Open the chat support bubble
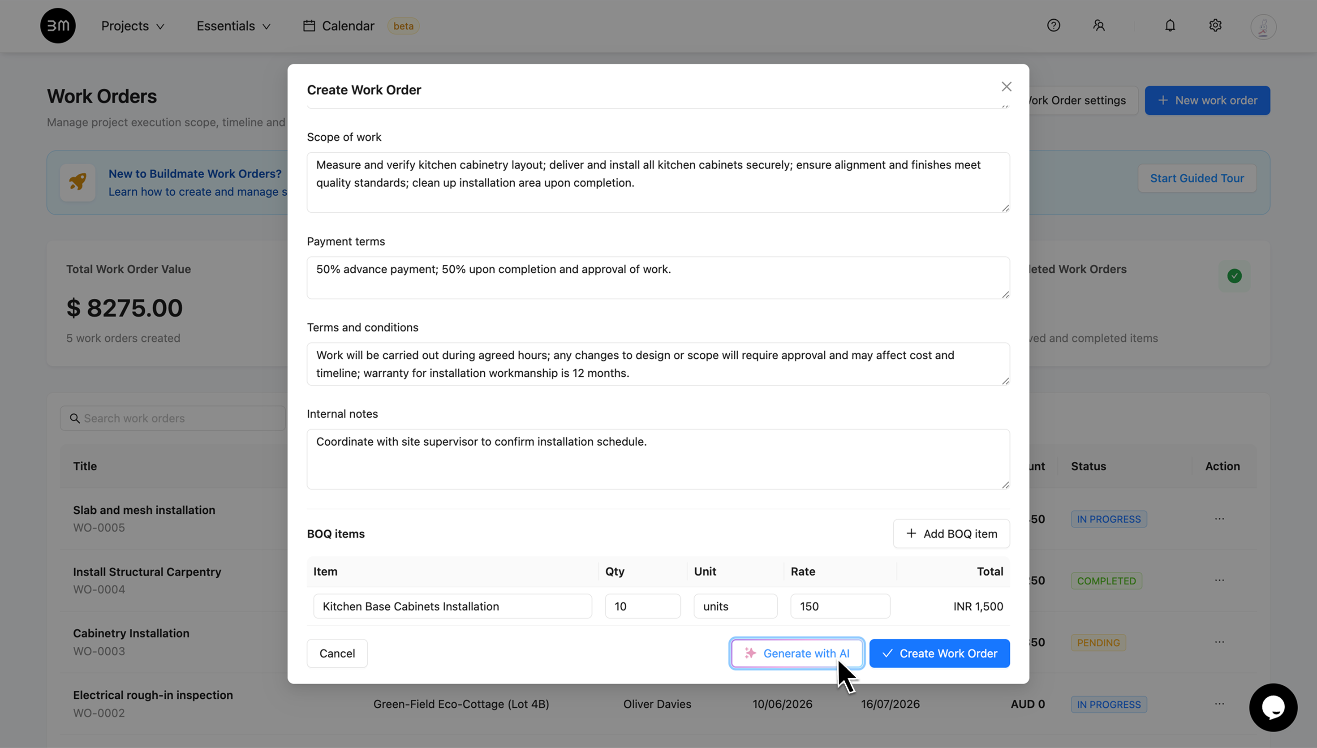The width and height of the screenshot is (1317, 748). [x=1273, y=707]
